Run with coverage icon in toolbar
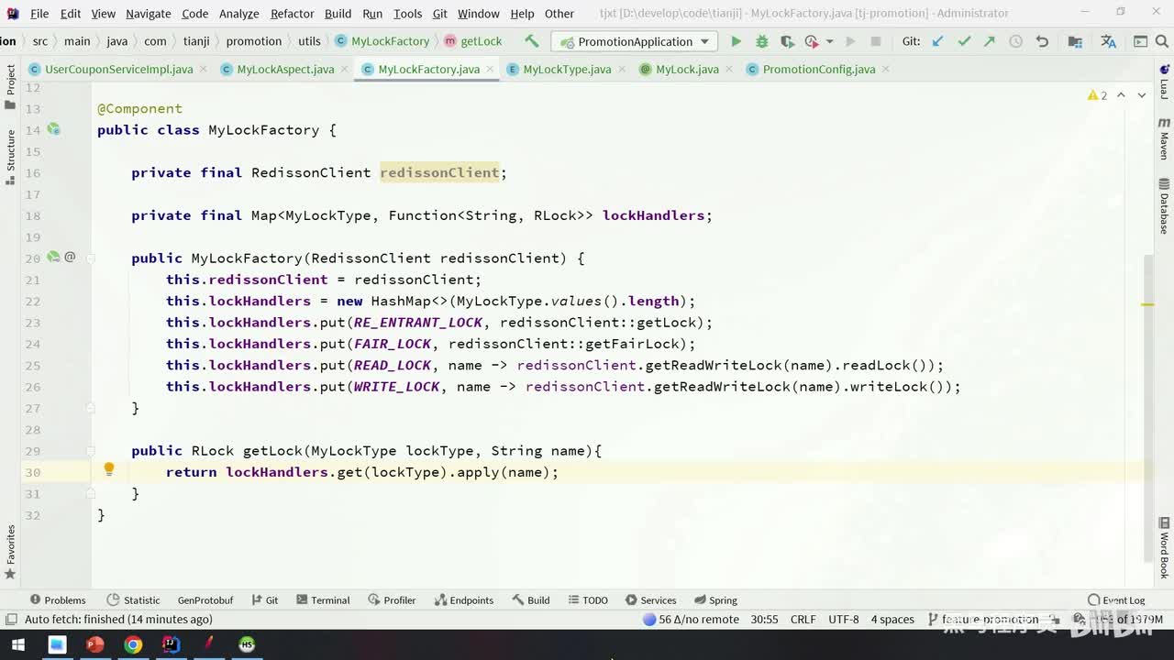 pos(787,41)
